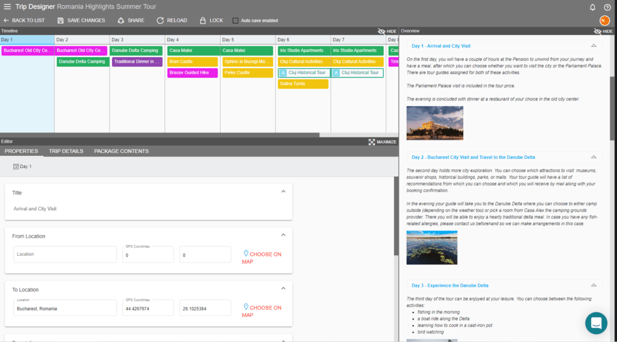Edit From Location first GPS coordinate field
Viewport: 617px width, 342px height.
(148, 254)
